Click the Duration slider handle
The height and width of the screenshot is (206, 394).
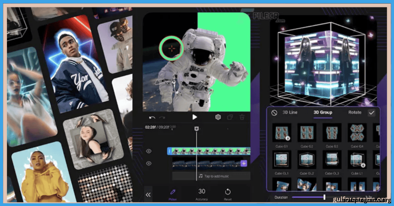[x=324, y=197]
